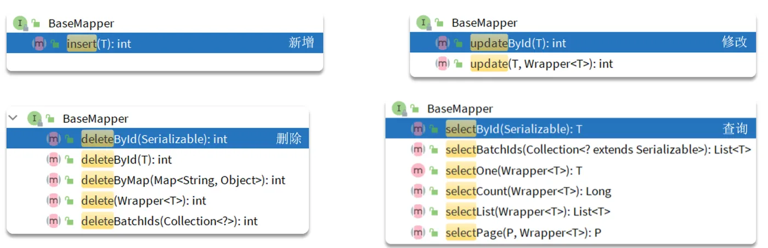Screen dimensions: 768x248
Task: Click method icon next to updateById(T)
Action: tap(442, 43)
